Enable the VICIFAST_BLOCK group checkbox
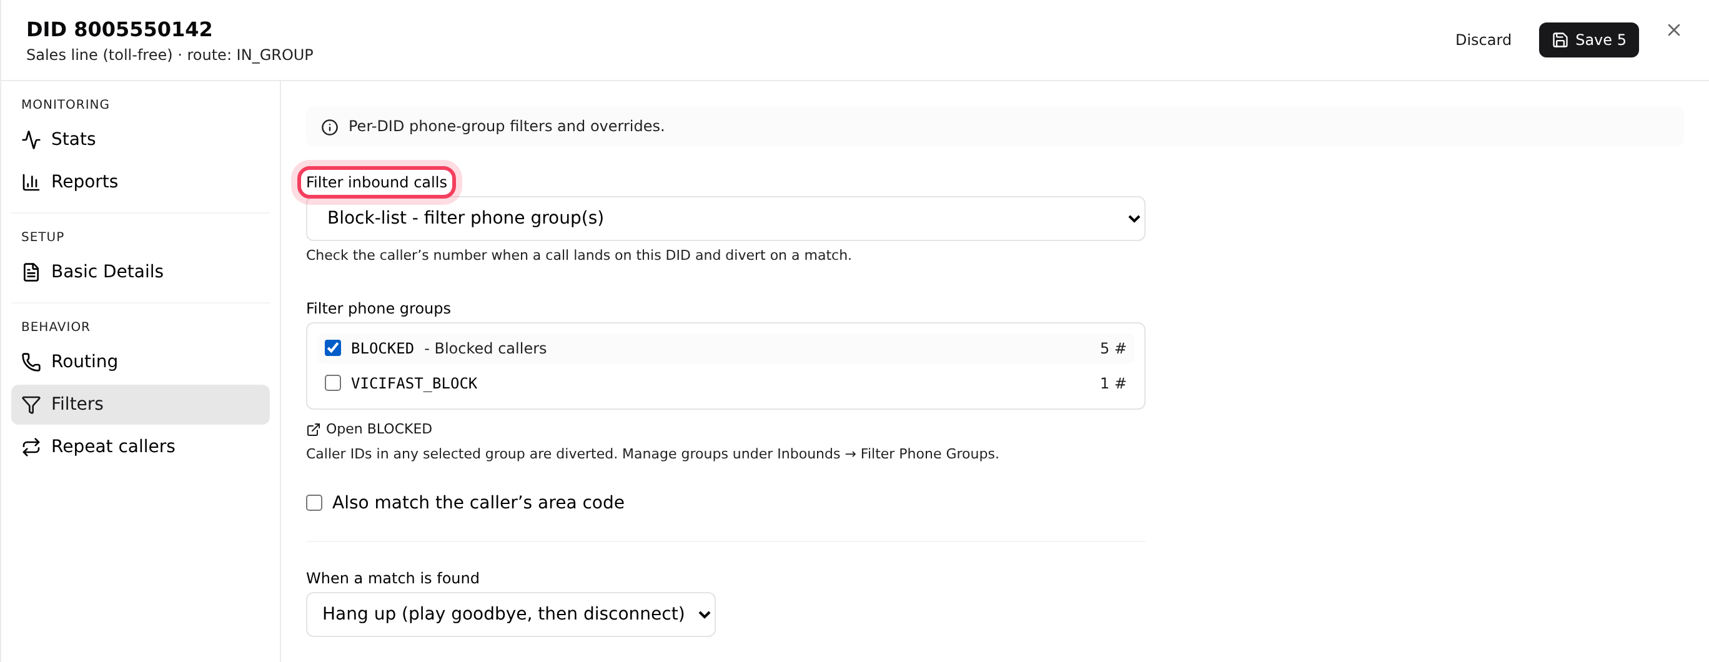Screen dimensions: 1709x662 pos(333,383)
